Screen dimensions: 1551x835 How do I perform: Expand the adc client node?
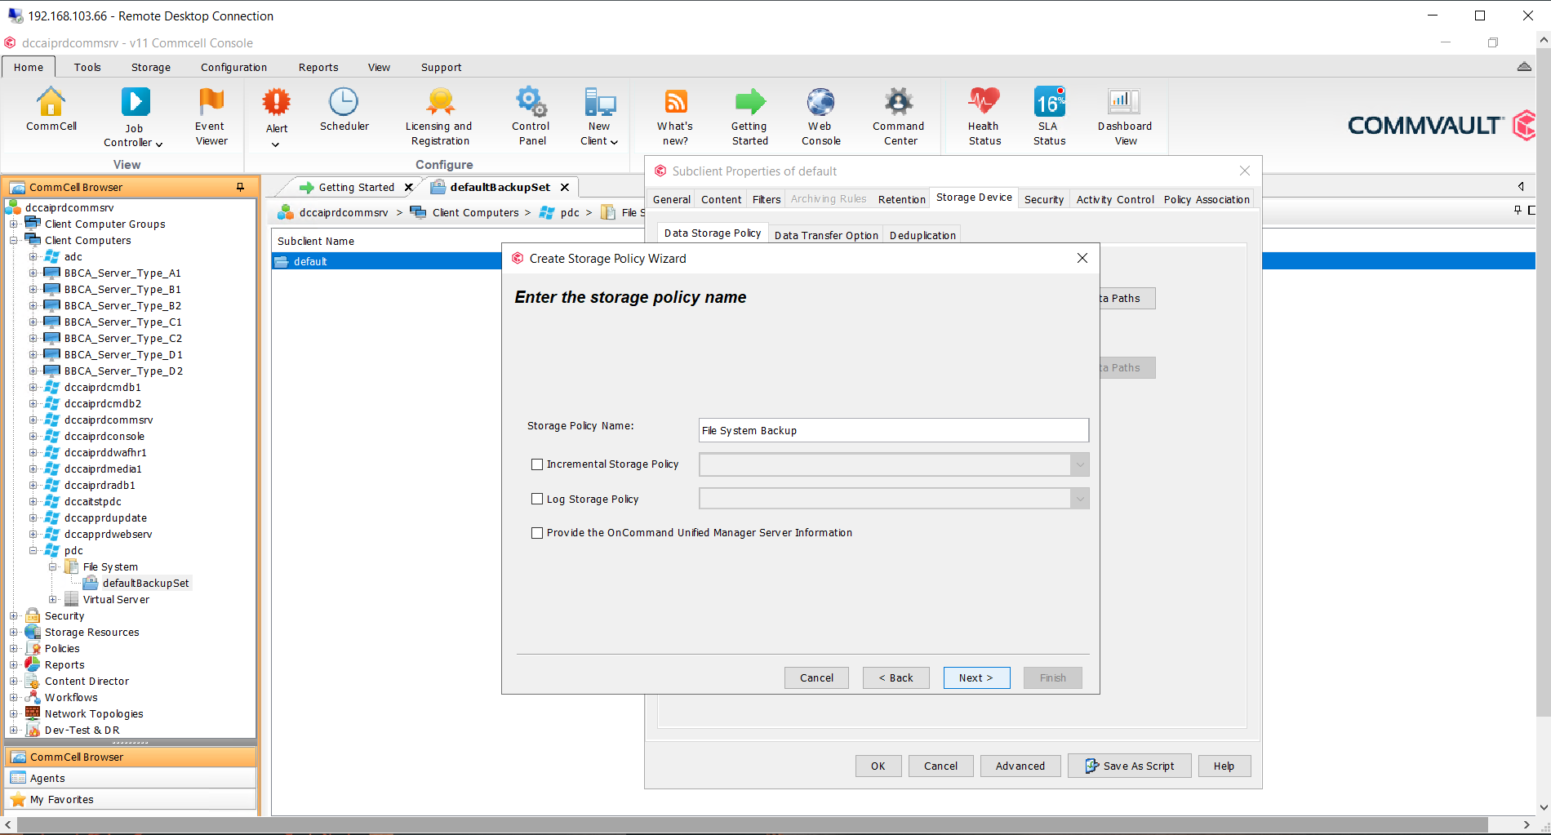pyautogui.click(x=33, y=256)
